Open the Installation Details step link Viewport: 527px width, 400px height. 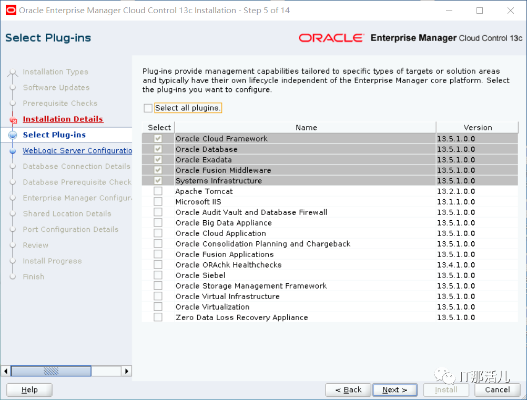(63, 119)
